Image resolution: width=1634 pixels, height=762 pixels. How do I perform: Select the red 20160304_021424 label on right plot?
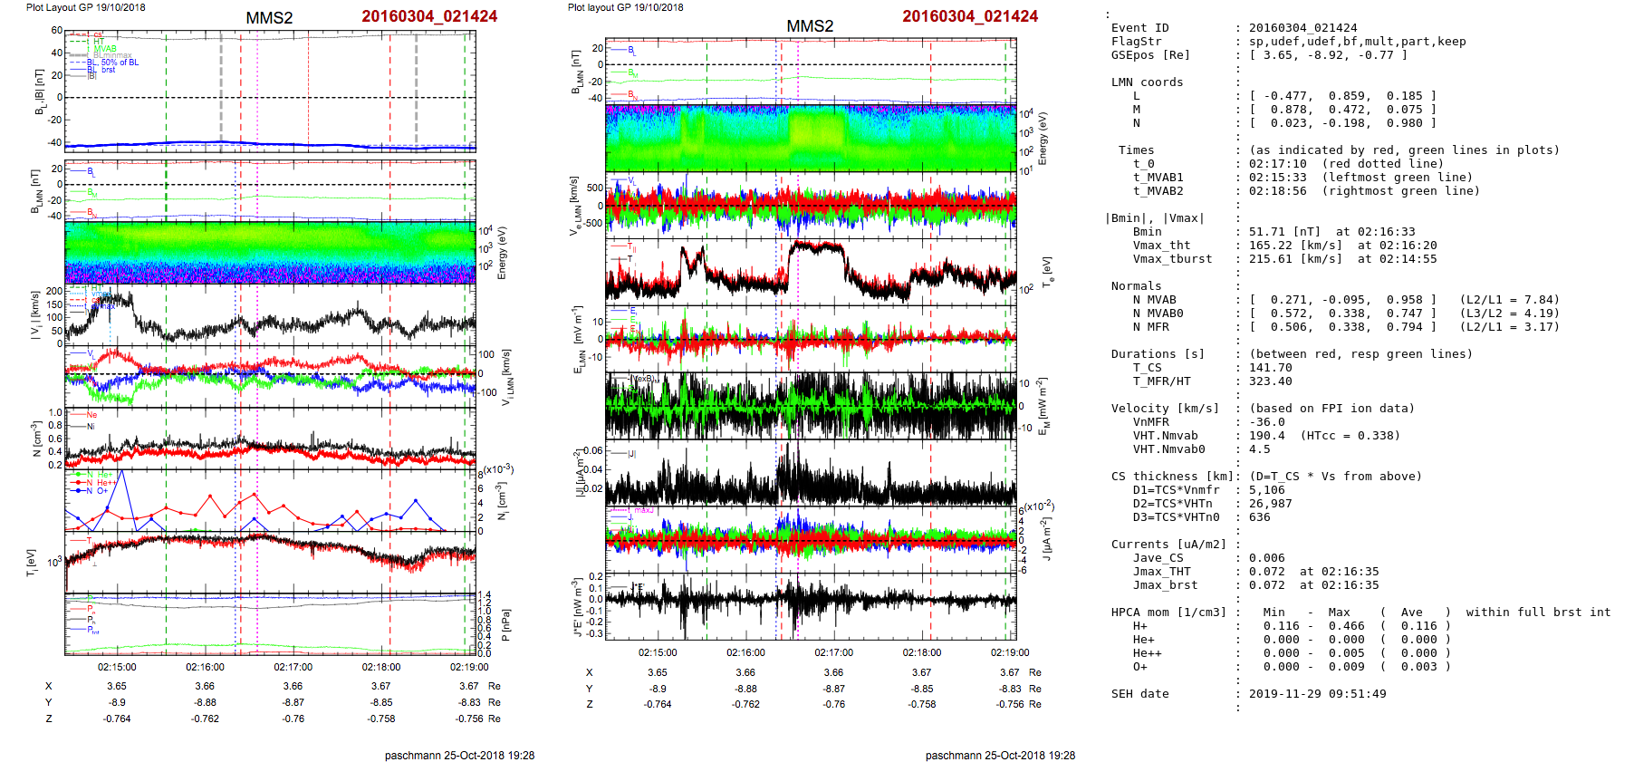[970, 16]
